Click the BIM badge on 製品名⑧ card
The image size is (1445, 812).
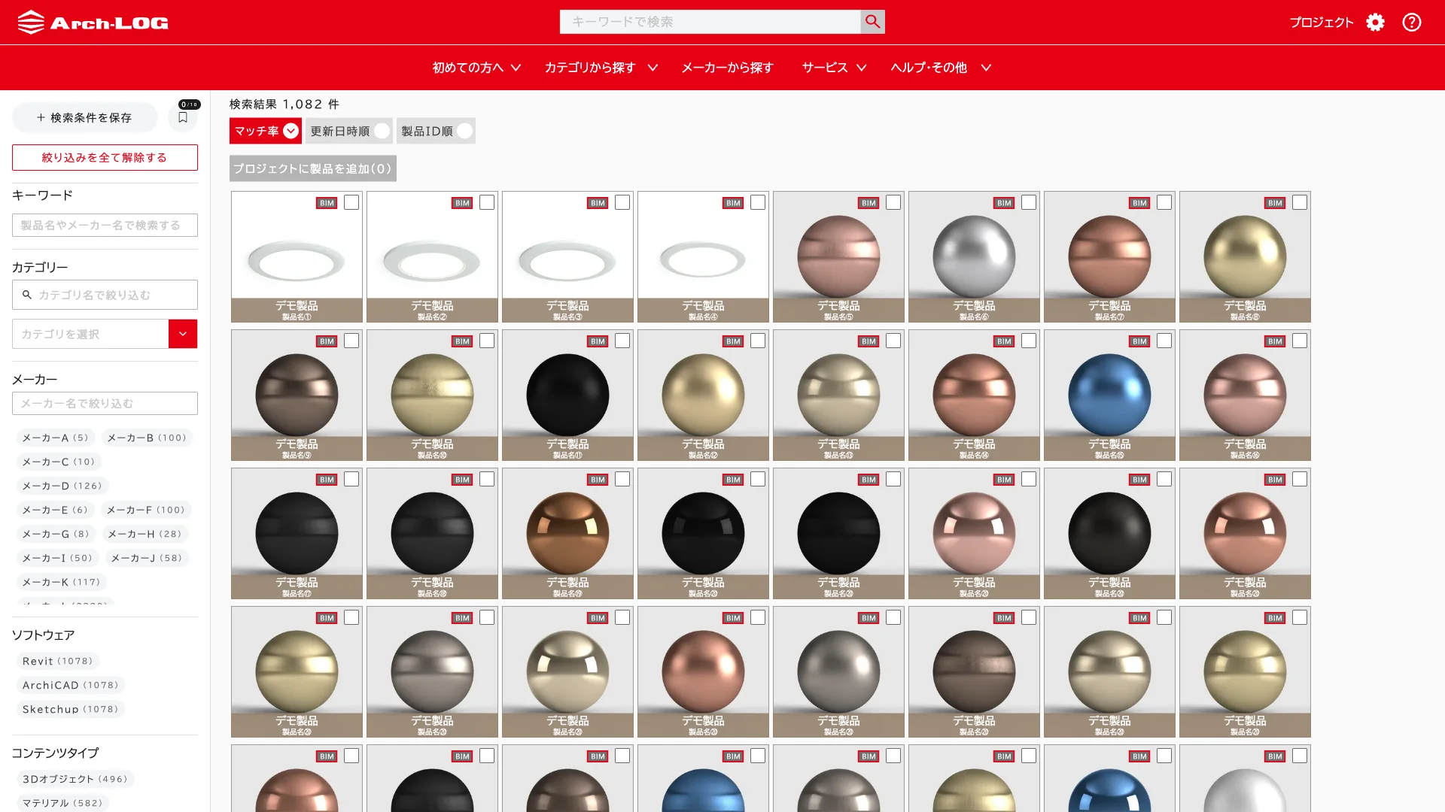coord(1275,203)
